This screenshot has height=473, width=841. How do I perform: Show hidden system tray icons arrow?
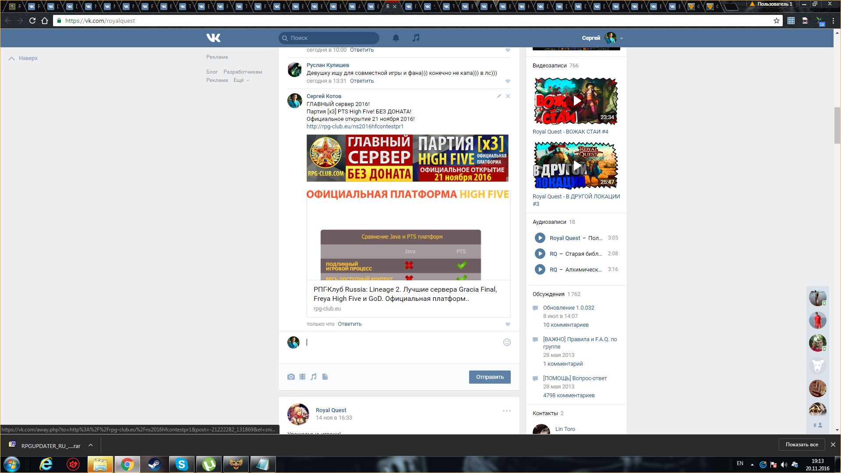pos(752,464)
